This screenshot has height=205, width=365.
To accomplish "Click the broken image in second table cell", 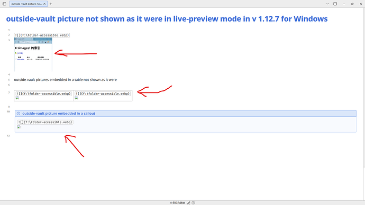I will coord(76,98).
